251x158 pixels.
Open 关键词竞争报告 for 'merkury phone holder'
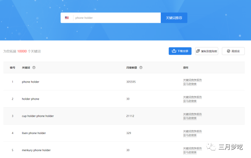192,148
